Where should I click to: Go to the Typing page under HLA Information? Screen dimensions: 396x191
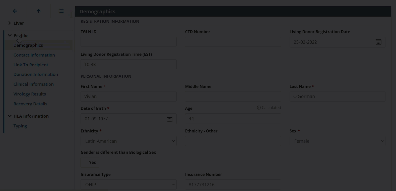click(20, 126)
